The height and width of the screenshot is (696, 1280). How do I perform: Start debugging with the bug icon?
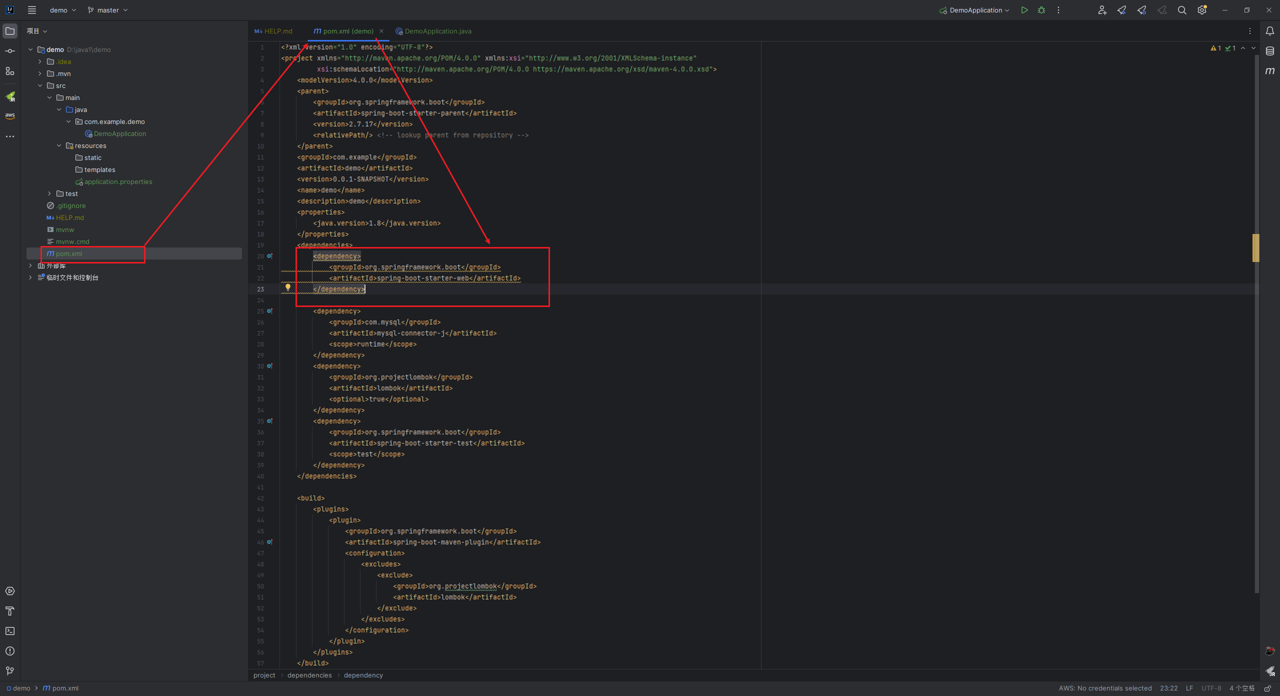[x=1041, y=10]
